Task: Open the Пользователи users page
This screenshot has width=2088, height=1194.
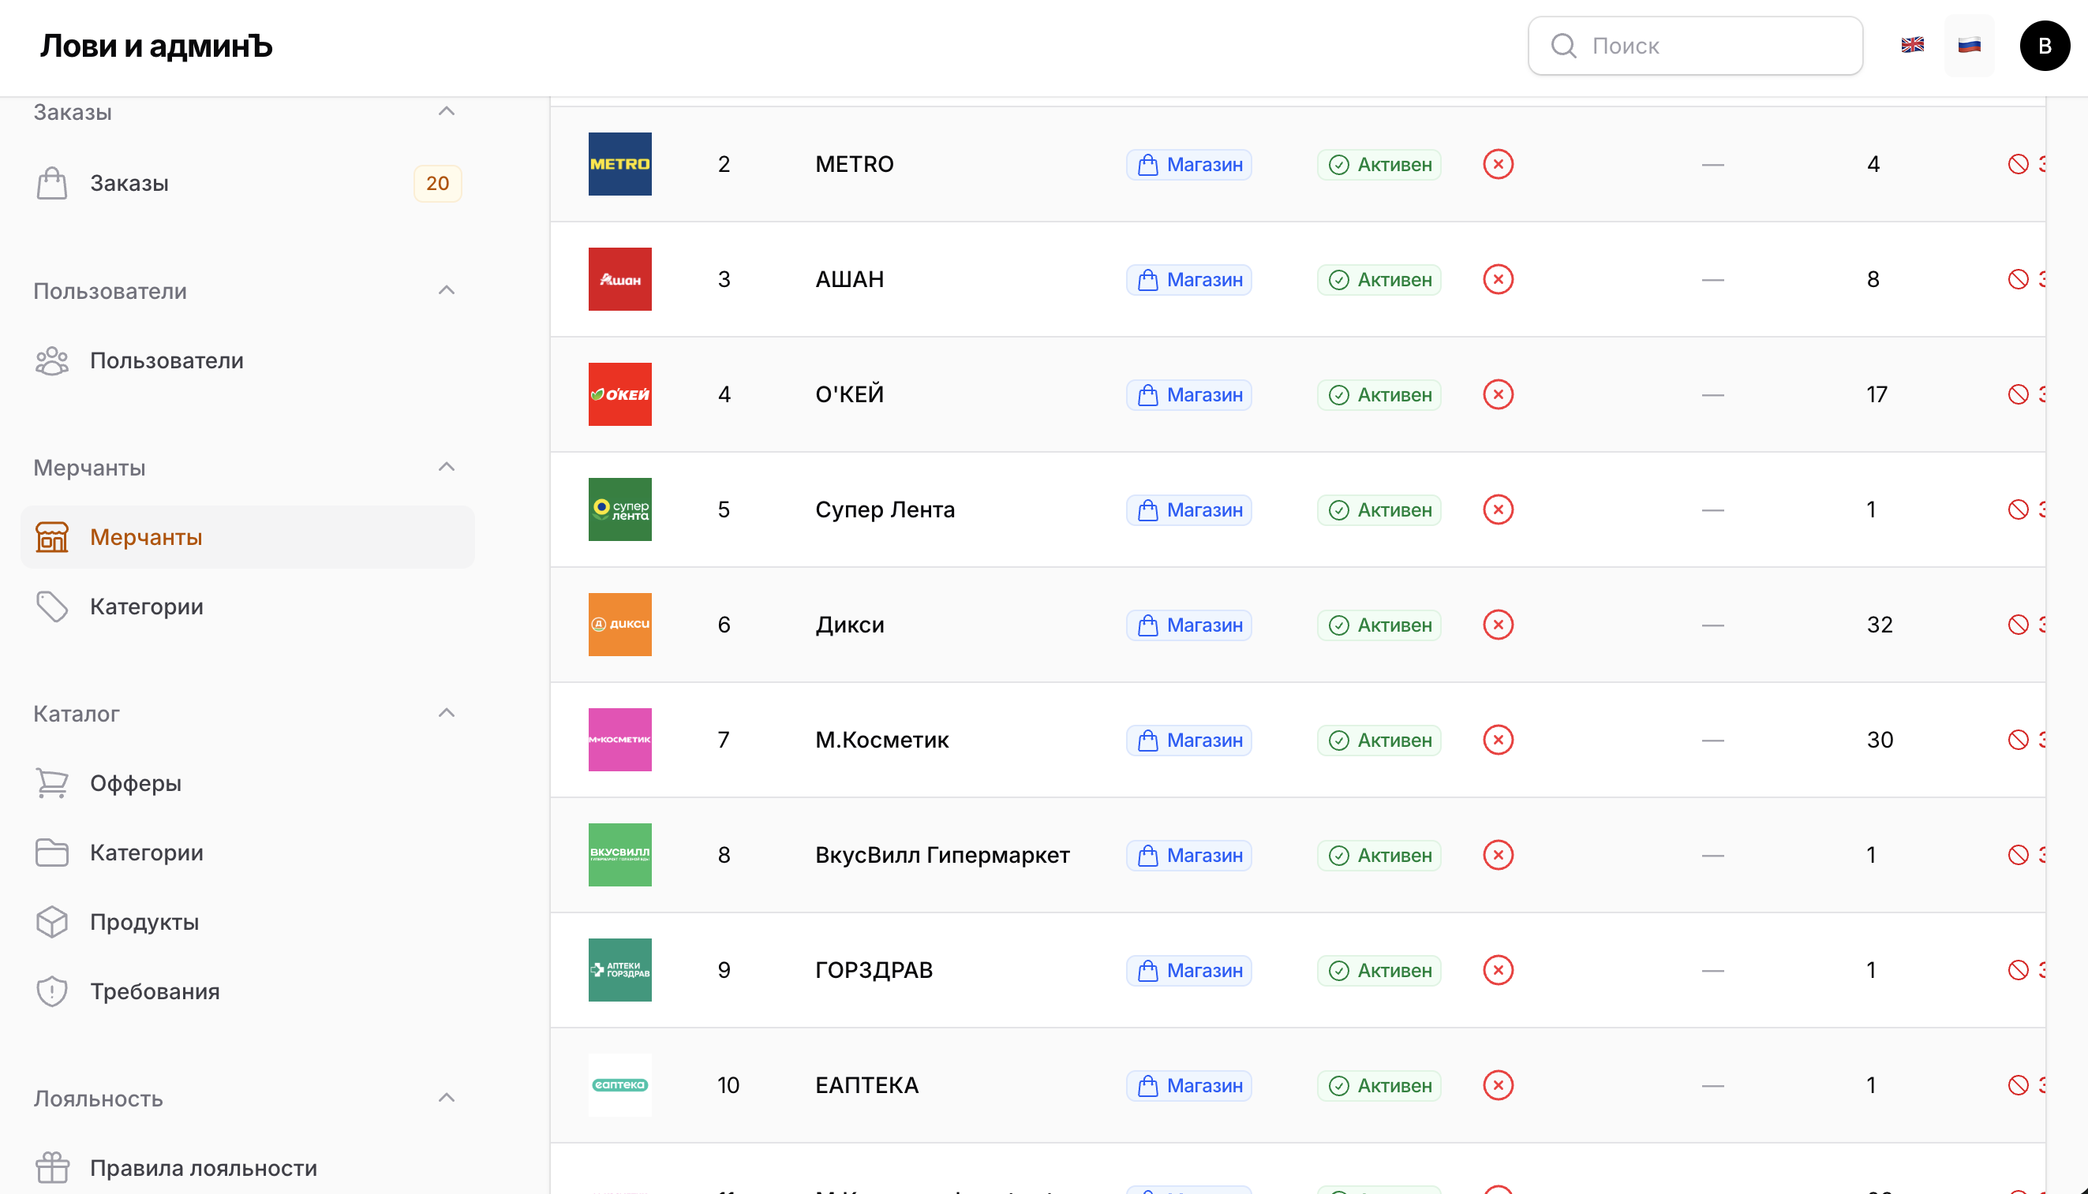Action: coord(248,361)
